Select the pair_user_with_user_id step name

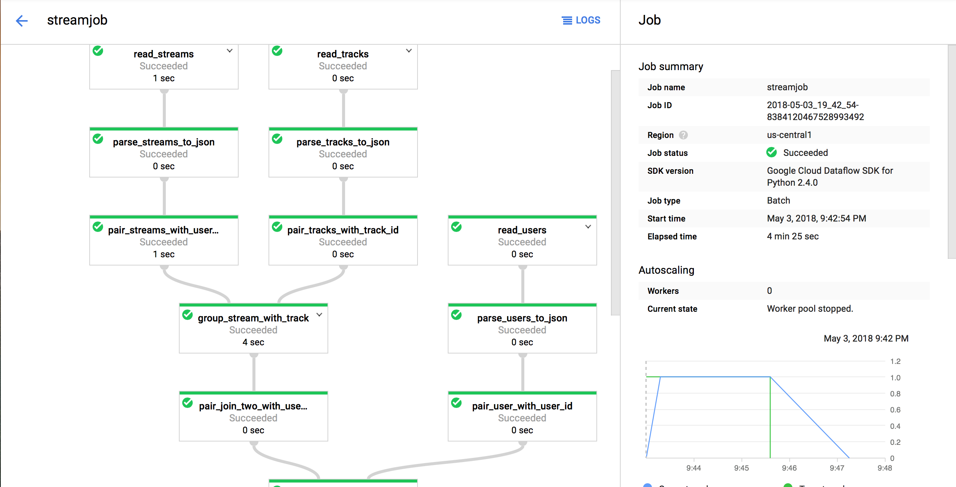coord(522,406)
